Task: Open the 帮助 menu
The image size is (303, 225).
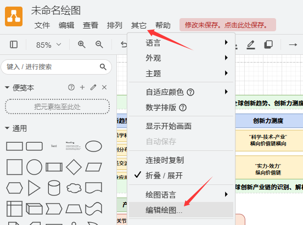Action: [163, 25]
